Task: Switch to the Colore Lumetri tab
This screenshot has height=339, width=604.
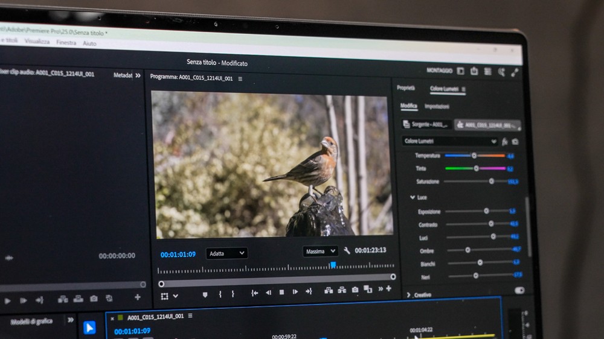Action: (x=444, y=89)
